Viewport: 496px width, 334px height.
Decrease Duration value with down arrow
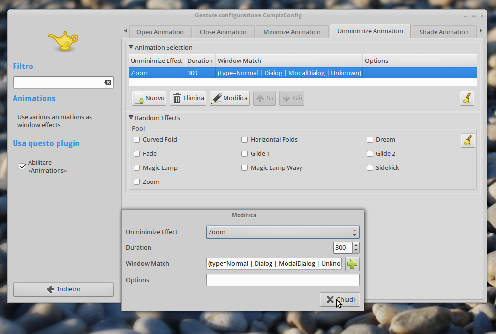coord(356,251)
